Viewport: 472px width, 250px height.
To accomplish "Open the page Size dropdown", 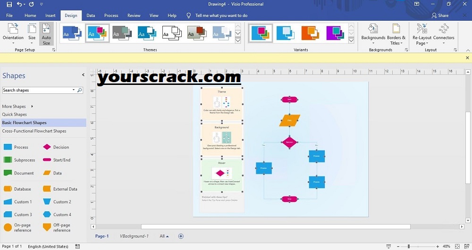I will click(x=32, y=33).
